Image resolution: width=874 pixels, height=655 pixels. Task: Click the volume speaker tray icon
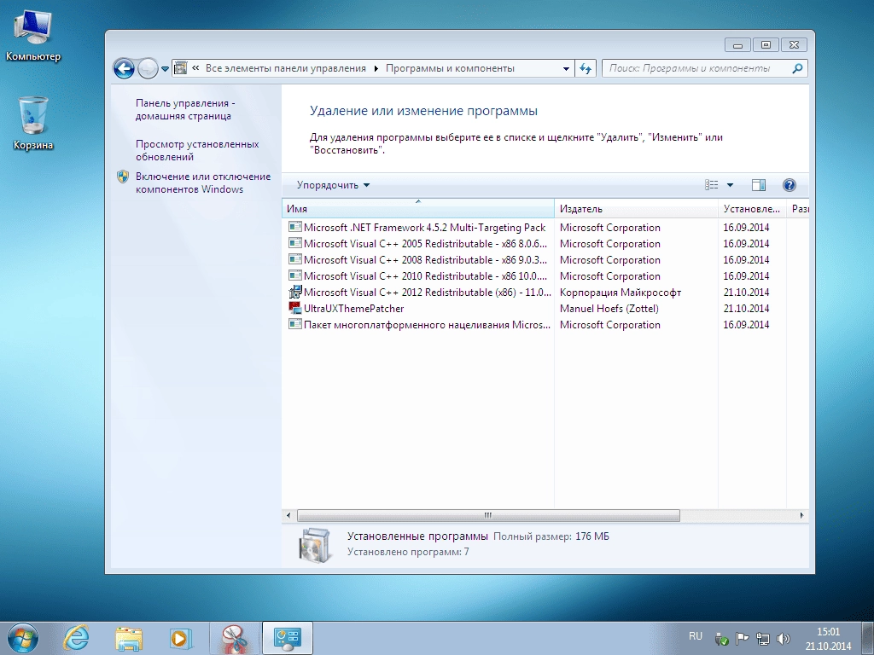(784, 638)
